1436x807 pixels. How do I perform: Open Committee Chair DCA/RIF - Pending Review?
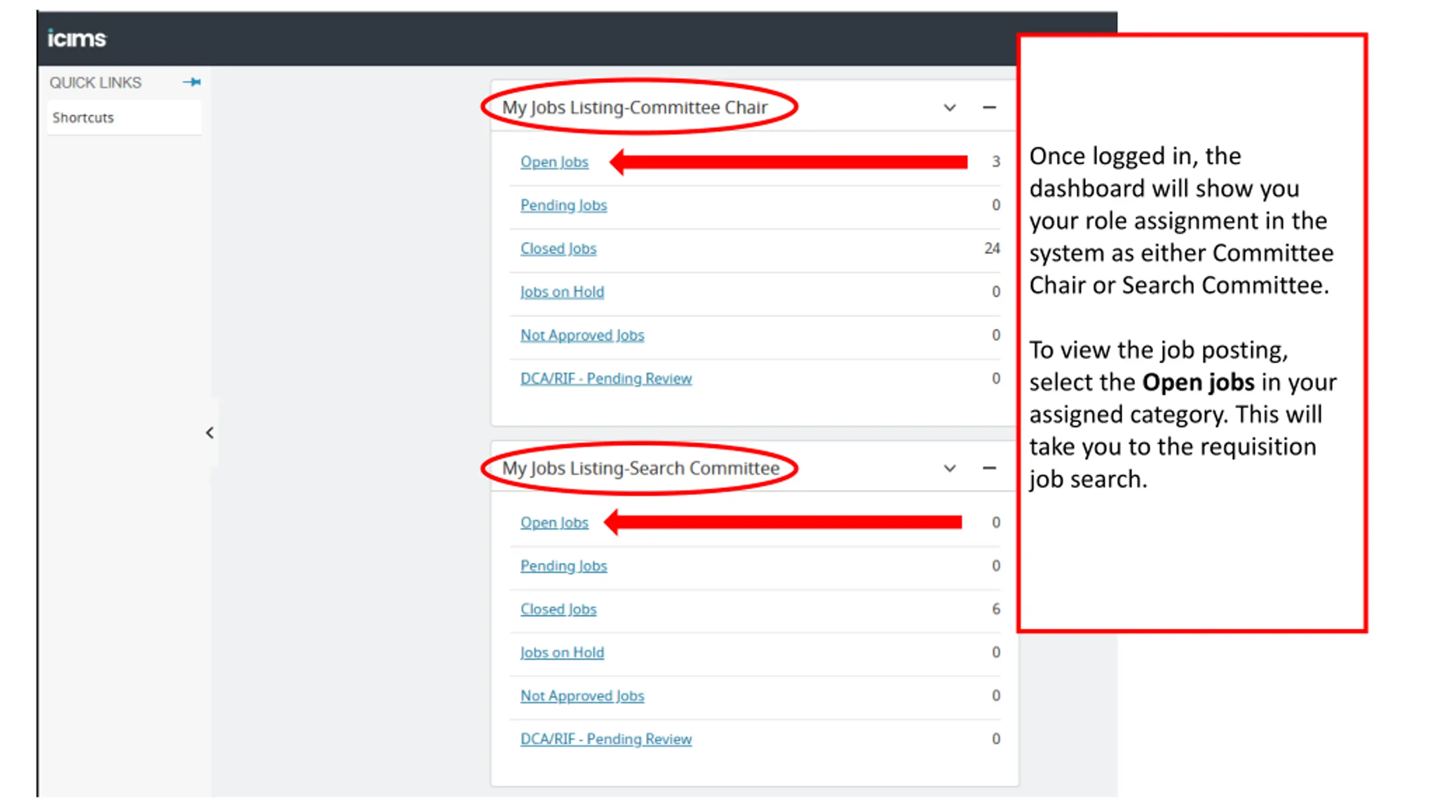tap(606, 378)
